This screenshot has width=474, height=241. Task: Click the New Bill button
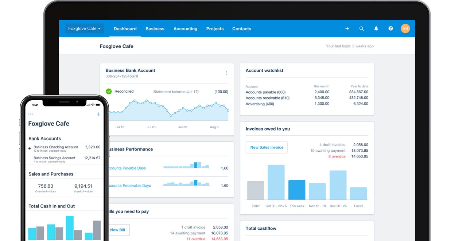pyautogui.click(x=118, y=230)
